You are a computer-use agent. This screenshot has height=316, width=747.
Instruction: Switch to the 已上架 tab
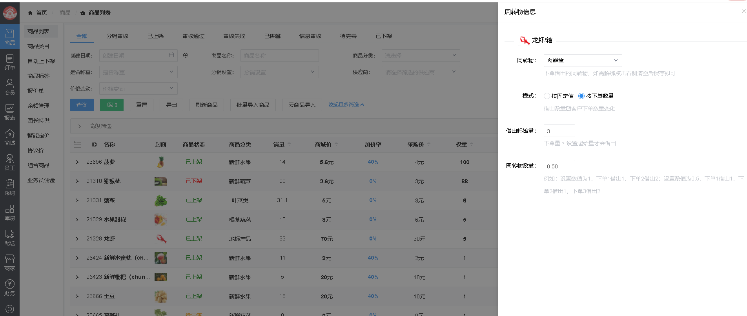156,36
